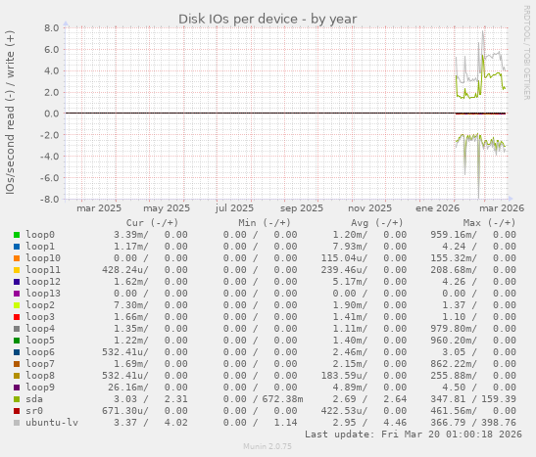Screen dimensions: 536x457
Task: Click the ubuntu-lv average write value 4.46
Action: coord(395,422)
